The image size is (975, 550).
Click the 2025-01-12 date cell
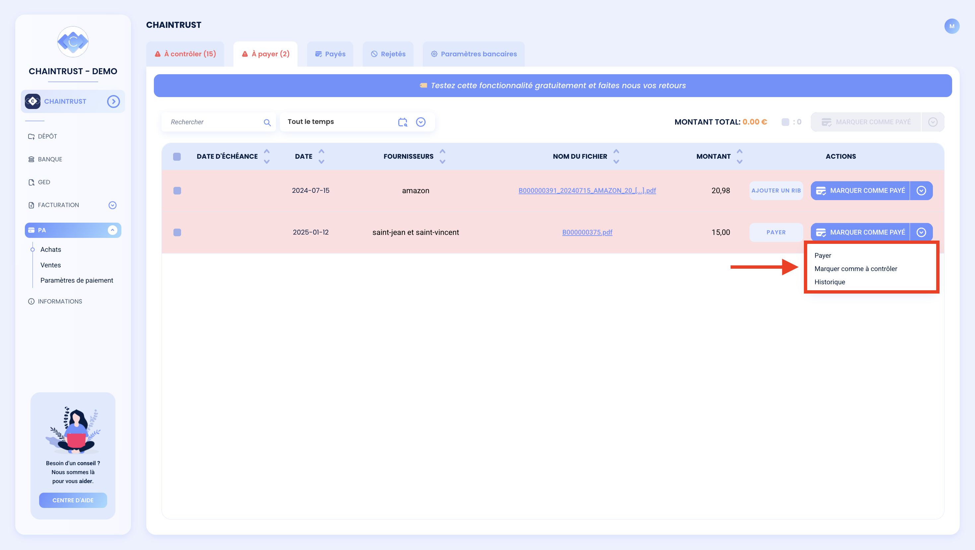click(x=311, y=232)
